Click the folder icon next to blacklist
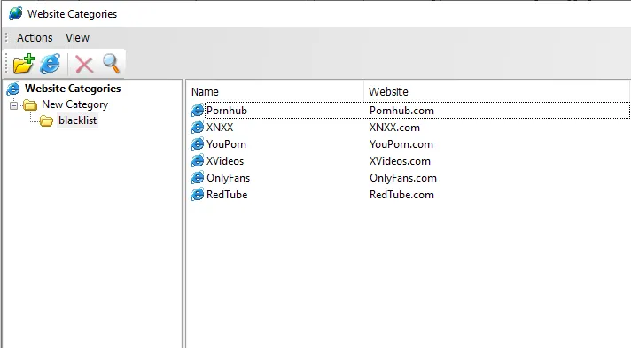The image size is (631, 348). tap(46, 120)
